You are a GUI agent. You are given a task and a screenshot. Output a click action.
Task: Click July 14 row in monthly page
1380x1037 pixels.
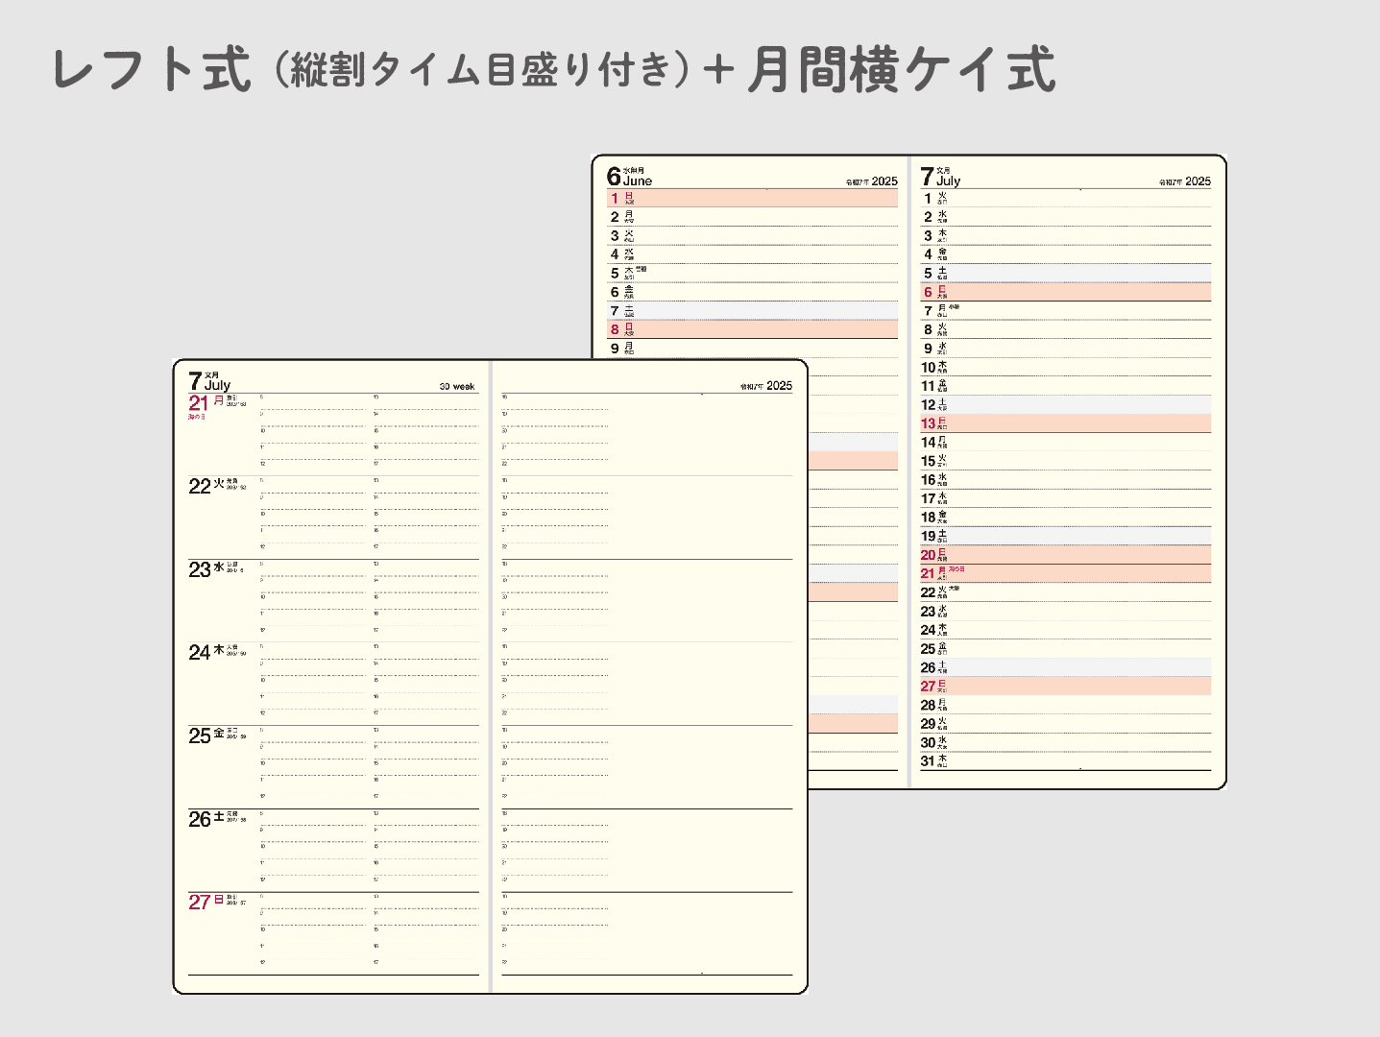point(1065,442)
